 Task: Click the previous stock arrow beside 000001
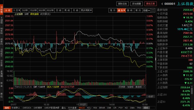point(162,4)
